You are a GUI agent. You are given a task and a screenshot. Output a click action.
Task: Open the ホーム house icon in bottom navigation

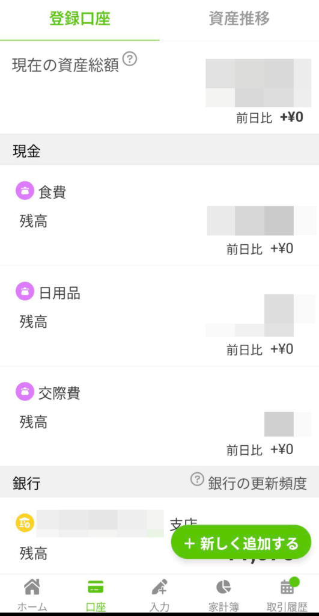point(32,587)
